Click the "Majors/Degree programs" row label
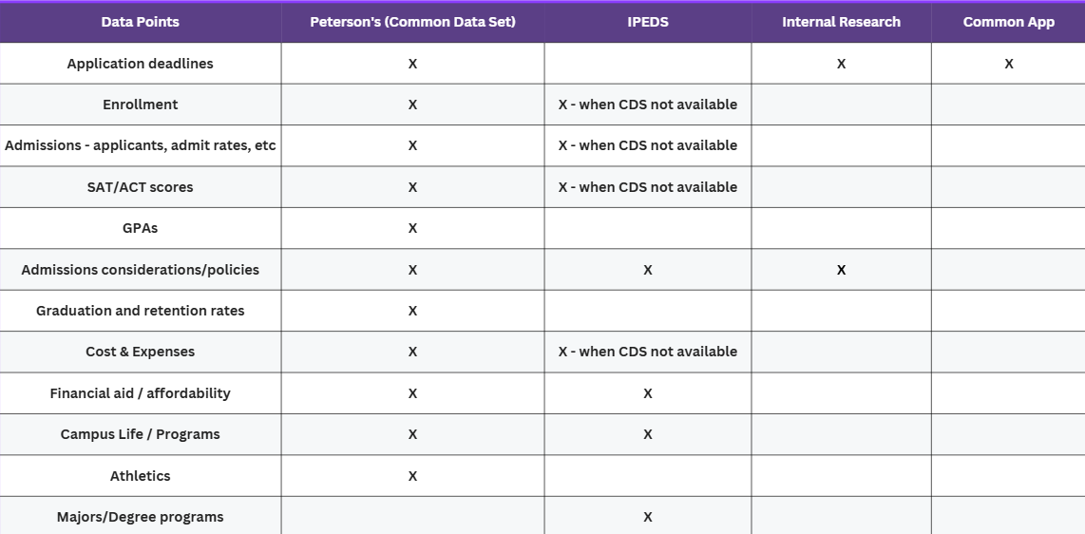Viewport: 1085px width, 534px height. (140, 517)
